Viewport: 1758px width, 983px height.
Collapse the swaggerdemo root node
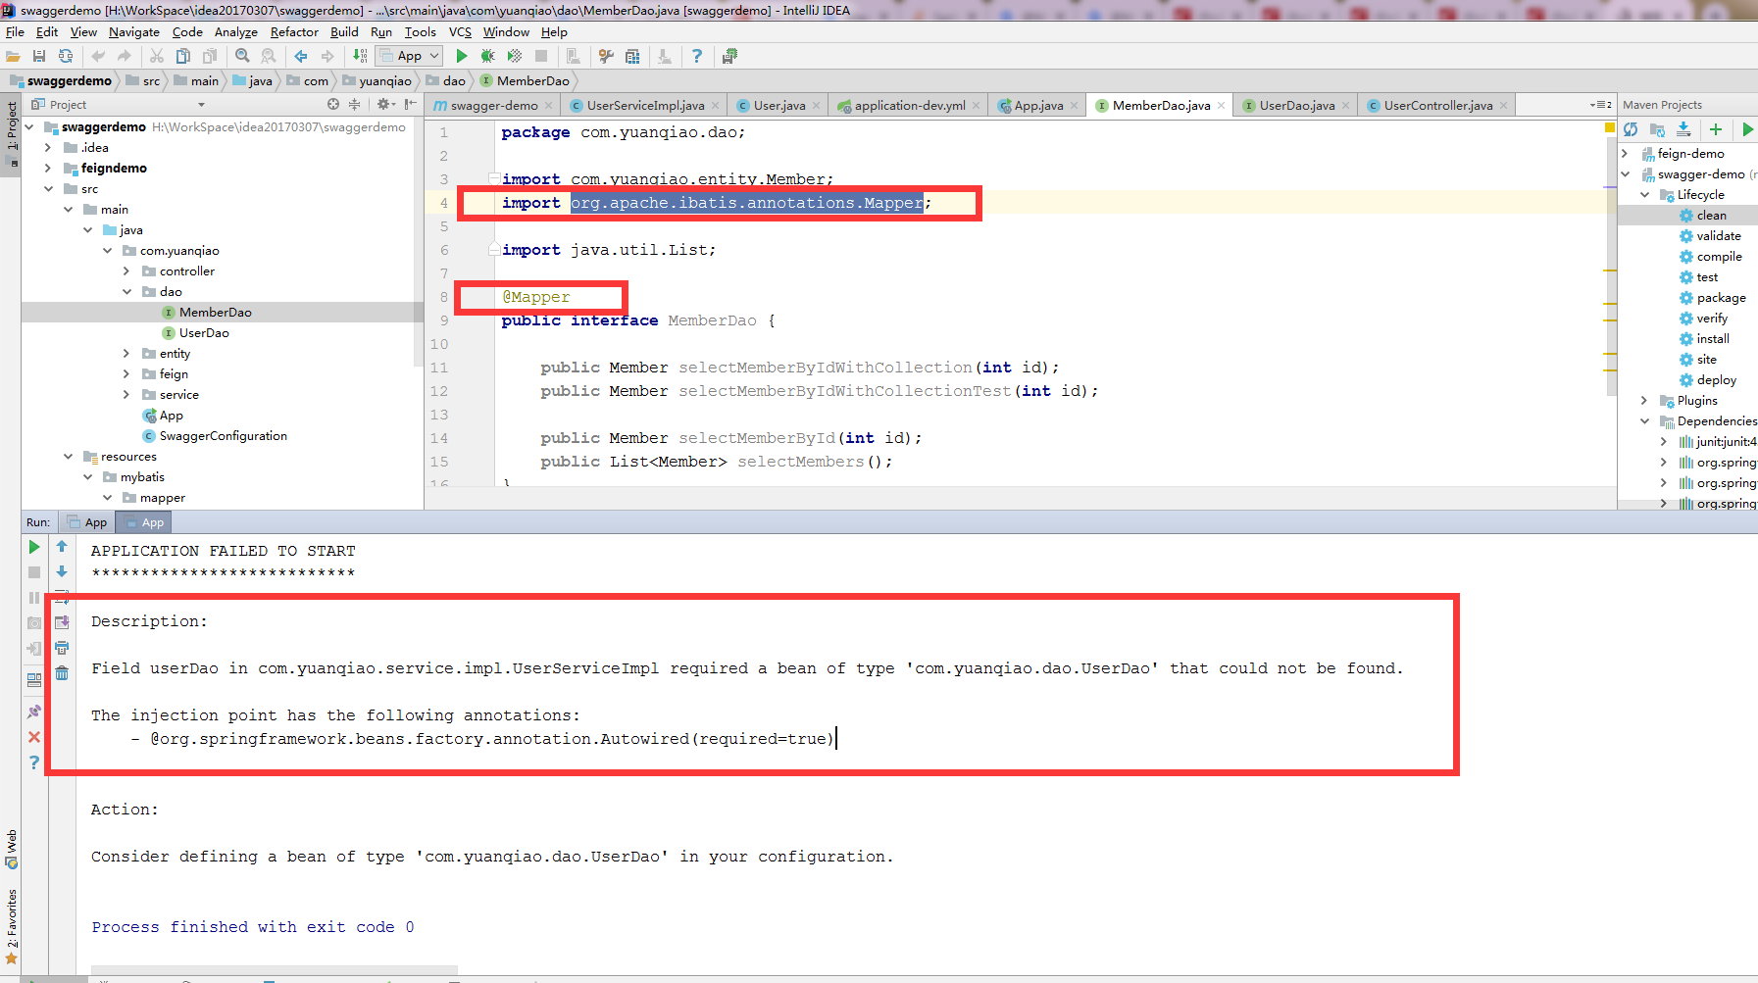coord(29,127)
